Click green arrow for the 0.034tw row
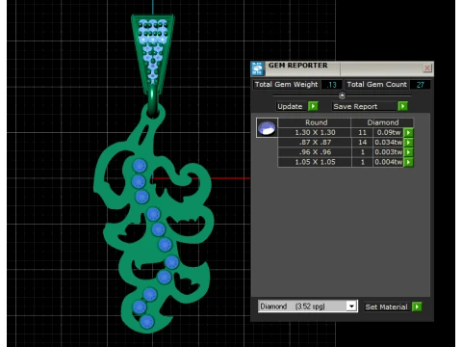Screen dimensions: 462x347 click(x=408, y=143)
